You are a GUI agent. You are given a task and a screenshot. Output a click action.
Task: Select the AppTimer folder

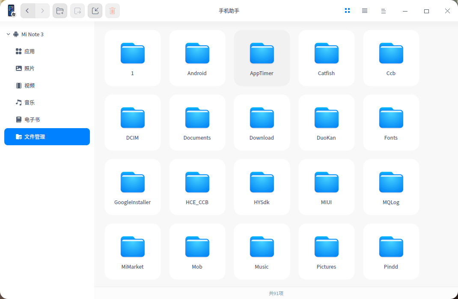[262, 58]
